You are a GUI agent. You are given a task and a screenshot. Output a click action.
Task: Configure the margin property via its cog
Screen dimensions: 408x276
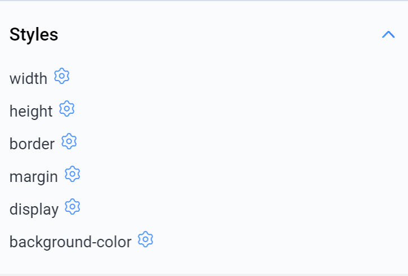[x=73, y=174]
